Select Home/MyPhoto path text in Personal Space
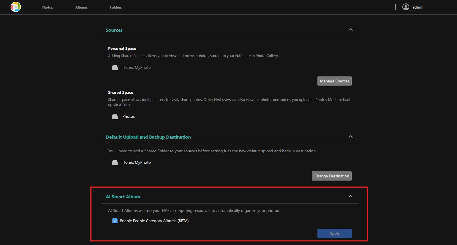 click(136, 68)
